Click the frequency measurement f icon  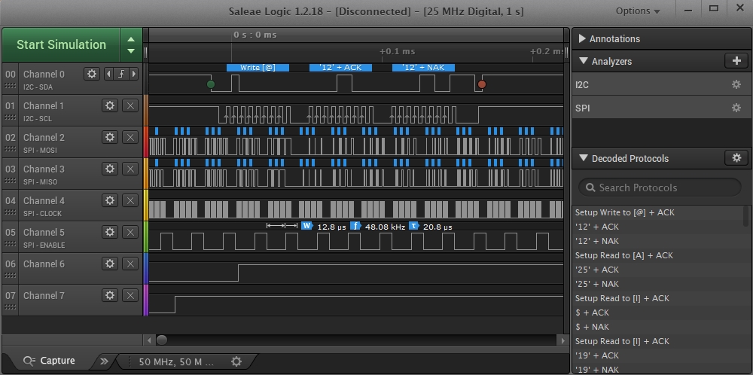coord(355,226)
